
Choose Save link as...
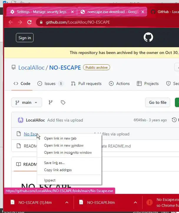(69, 163)
